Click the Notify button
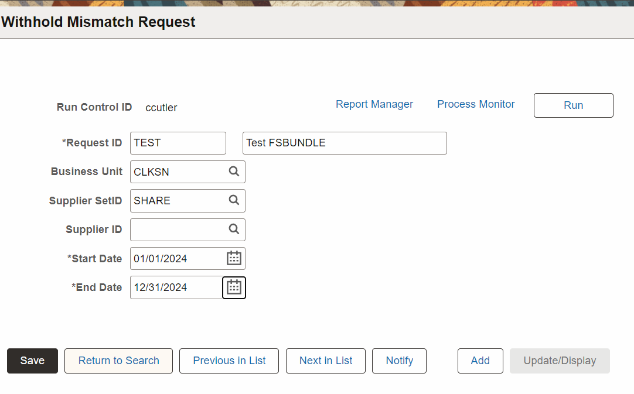This screenshot has height=394, width=634. click(x=399, y=361)
